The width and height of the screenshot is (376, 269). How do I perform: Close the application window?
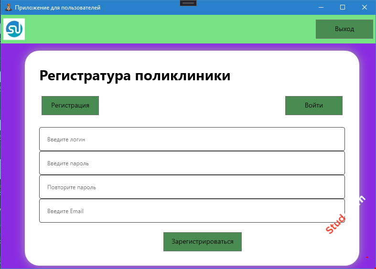364,8
